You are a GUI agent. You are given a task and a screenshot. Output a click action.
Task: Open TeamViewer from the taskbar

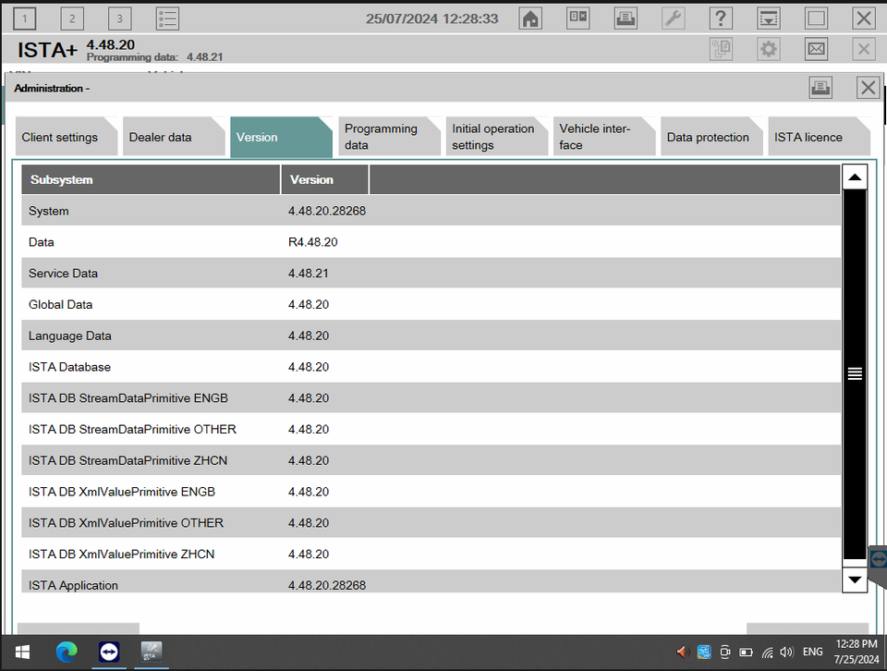[109, 652]
